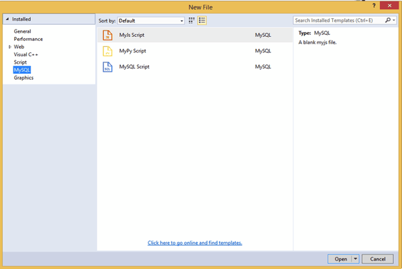Open the Open button dropdown arrow
This screenshot has height=269, width=402.
tap(355, 259)
